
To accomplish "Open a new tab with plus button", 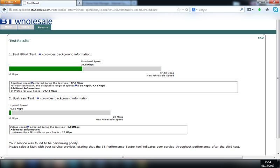I will (x=79, y=3).
